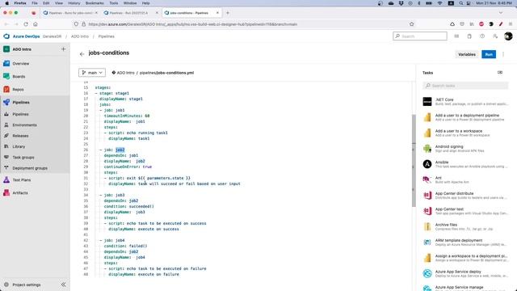Screen dimensions: 517x291
Task: Select the .NET Core task
Action: pyautogui.click(x=465, y=102)
